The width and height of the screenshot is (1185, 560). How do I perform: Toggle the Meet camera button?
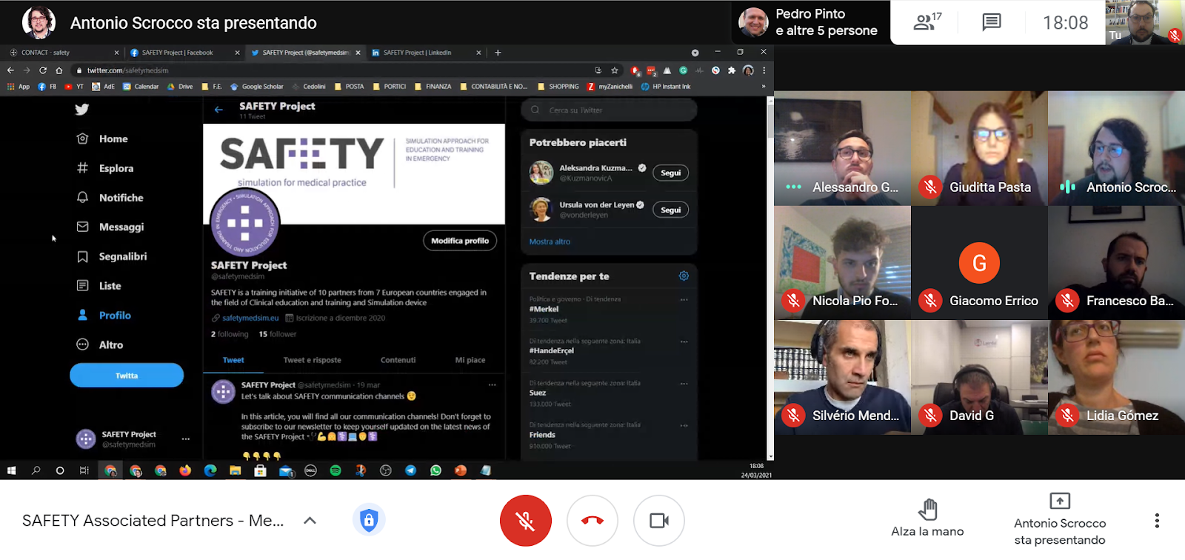[x=659, y=521]
